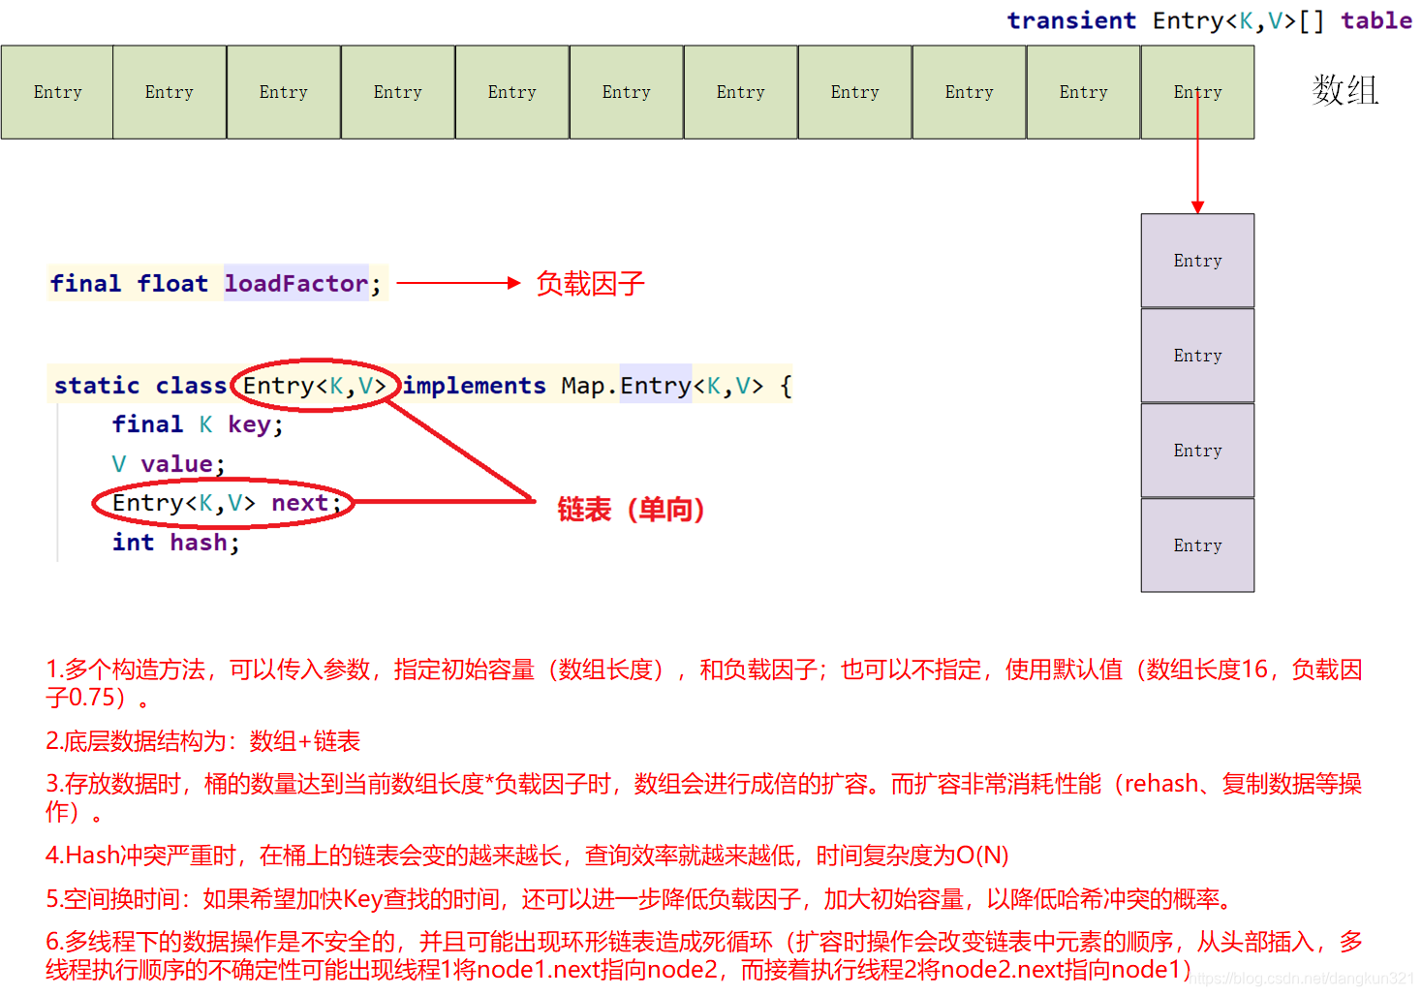Click the 'transient' keyword in the header
The width and height of the screenshot is (1422, 996).
[1071, 20]
